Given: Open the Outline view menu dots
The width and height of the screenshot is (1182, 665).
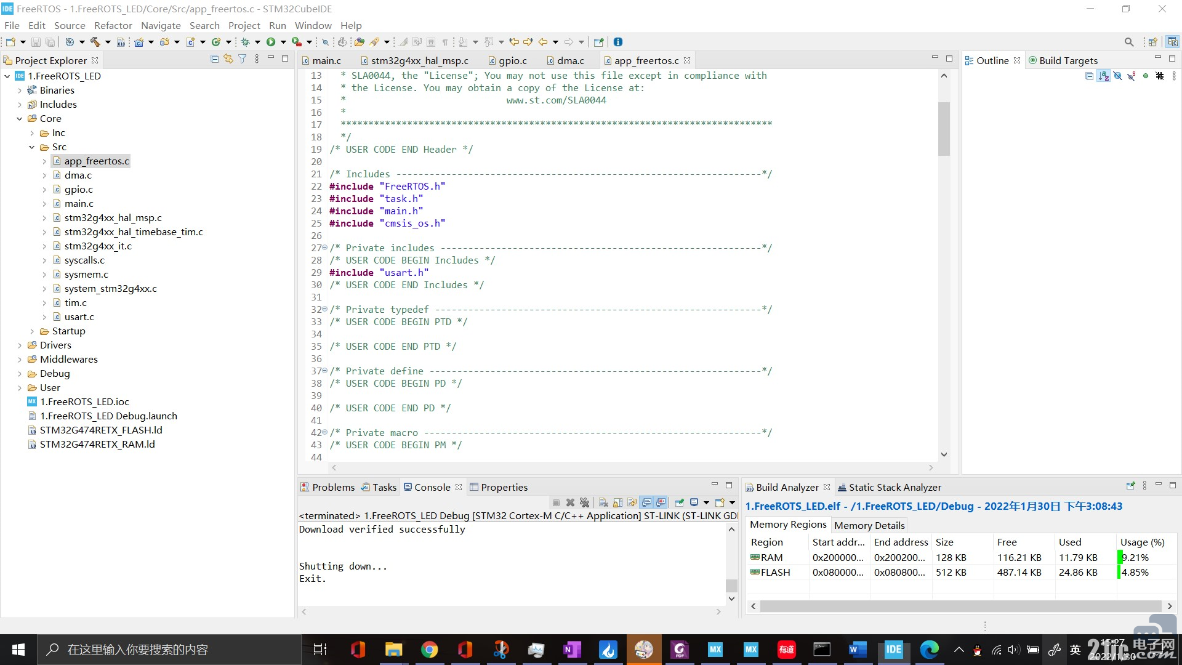Looking at the screenshot, I should 1174,76.
